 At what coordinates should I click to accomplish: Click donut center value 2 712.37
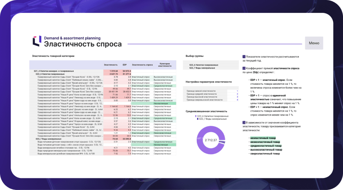211,140
